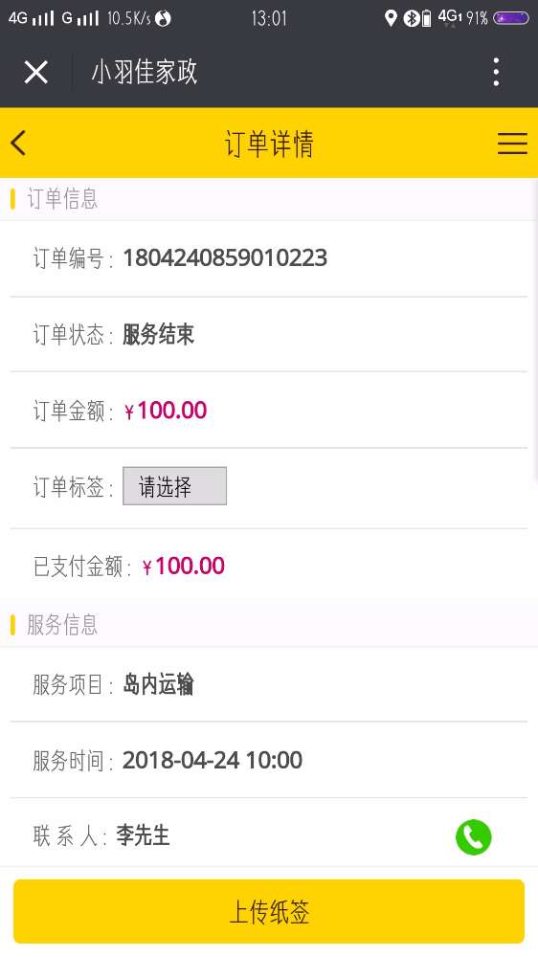538x957 pixels.
Task: Select the order number 1804240859010223
Action: click(225, 257)
